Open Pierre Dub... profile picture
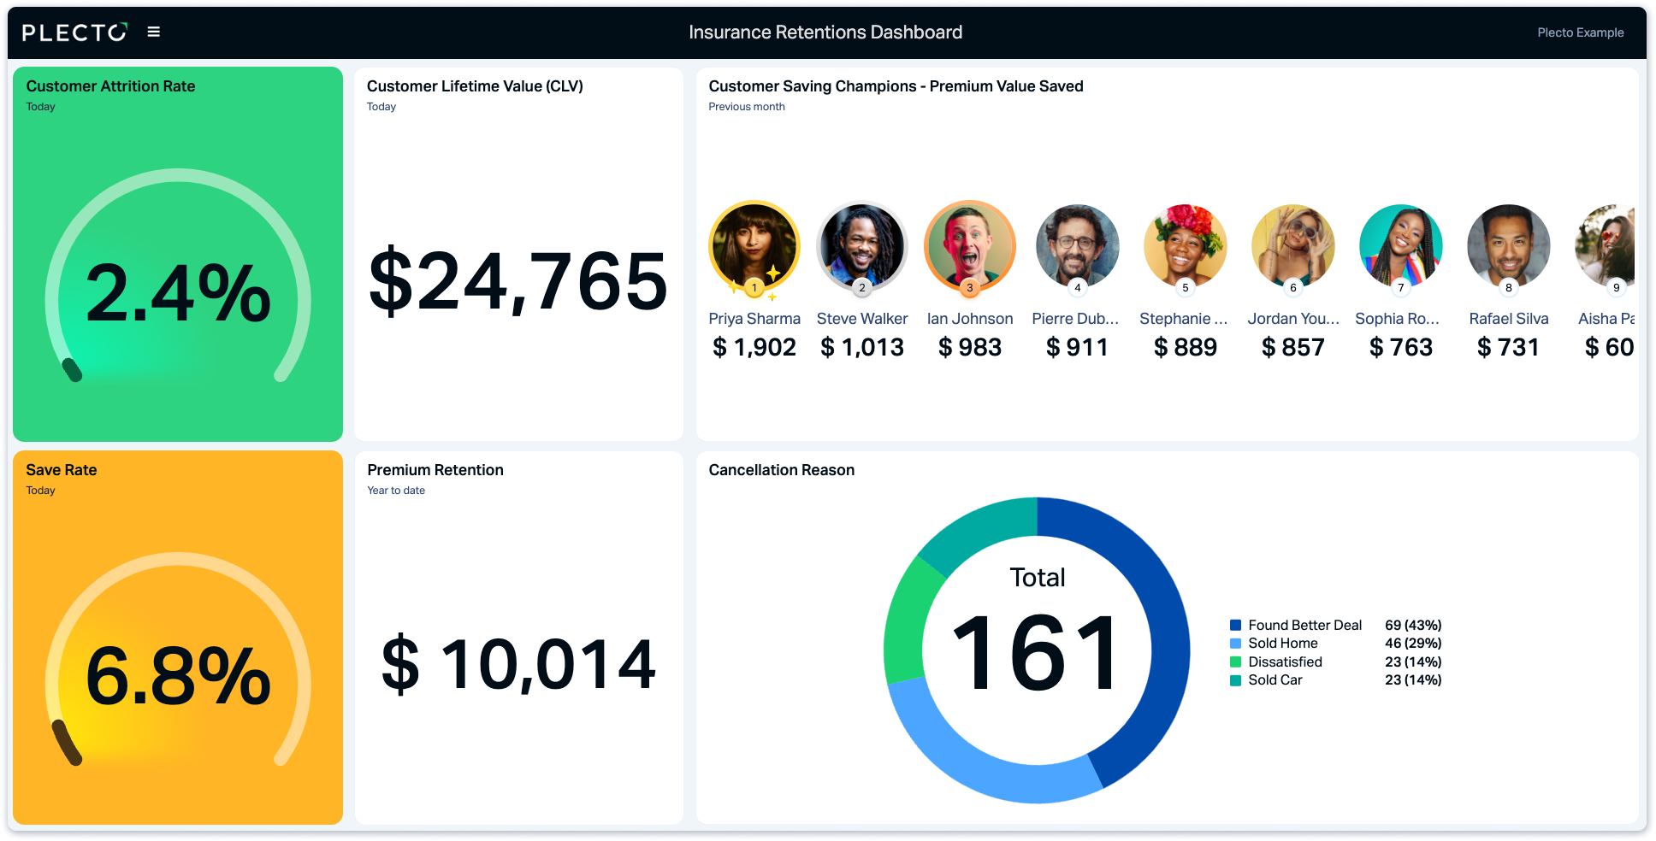1656x841 pixels. [1078, 245]
